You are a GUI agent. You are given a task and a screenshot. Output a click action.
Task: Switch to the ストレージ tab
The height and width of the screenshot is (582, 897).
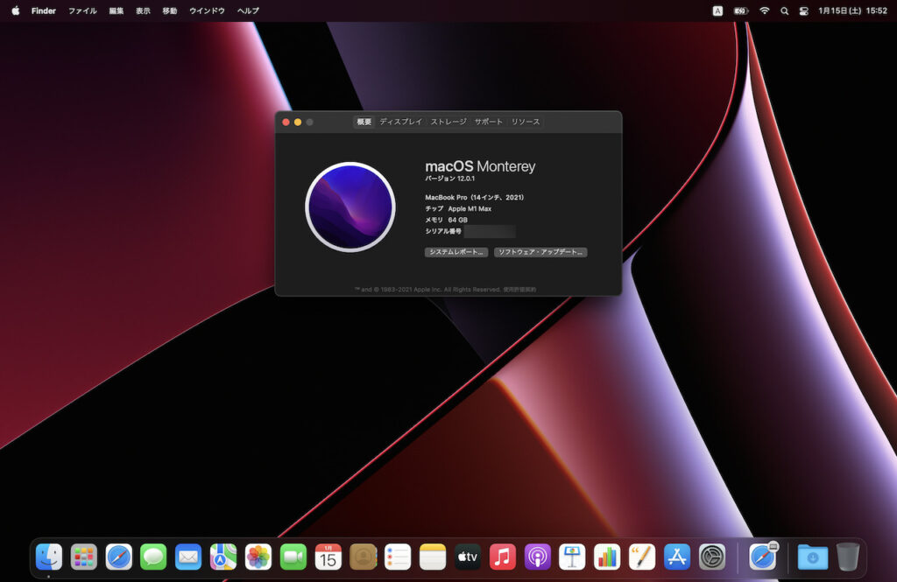[x=448, y=122]
